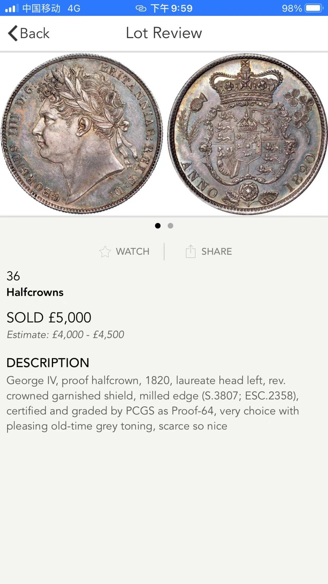
Task: Select the first image page dot
Action: pyautogui.click(x=158, y=226)
